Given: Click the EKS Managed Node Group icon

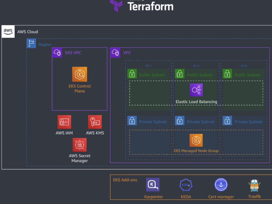Looking at the screenshot, I should pyautogui.click(x=196, y=140).
